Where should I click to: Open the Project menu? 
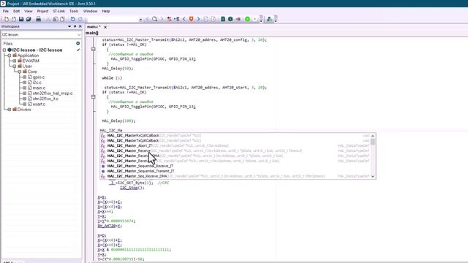pos(42,11)
